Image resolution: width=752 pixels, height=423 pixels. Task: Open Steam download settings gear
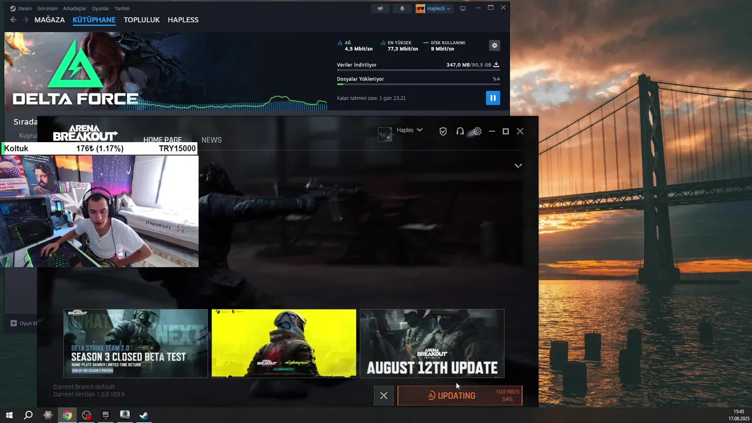[495, 45]
